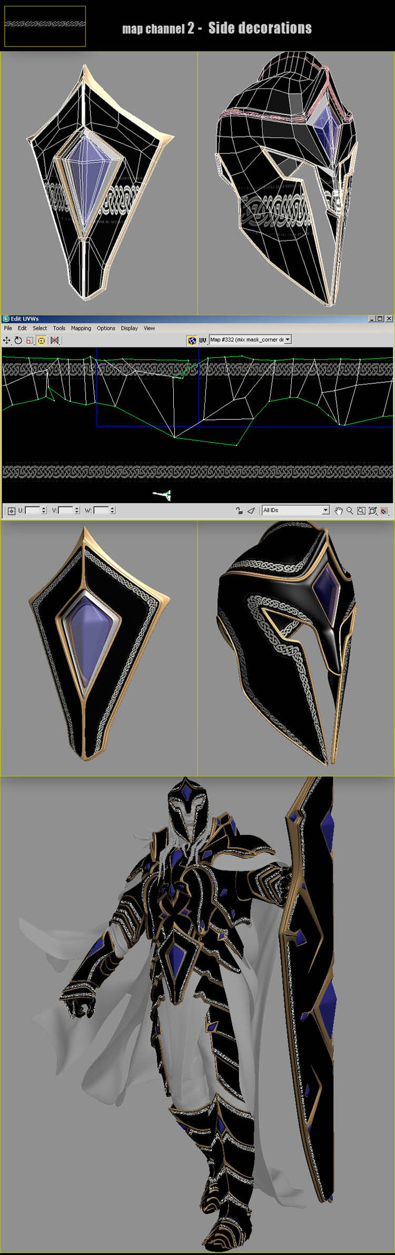Toggle Absolute/Offset mode button
This screenshot has width=395, height=1255.
pos(11,510)
